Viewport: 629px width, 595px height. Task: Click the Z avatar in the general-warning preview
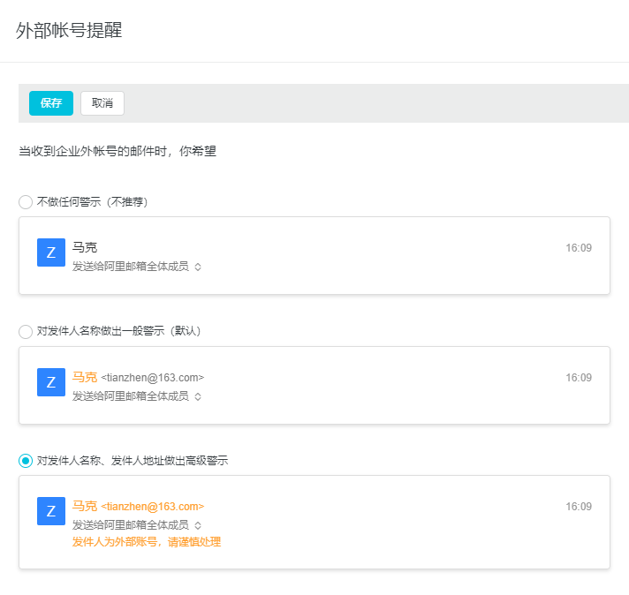[x=51, y=382]
